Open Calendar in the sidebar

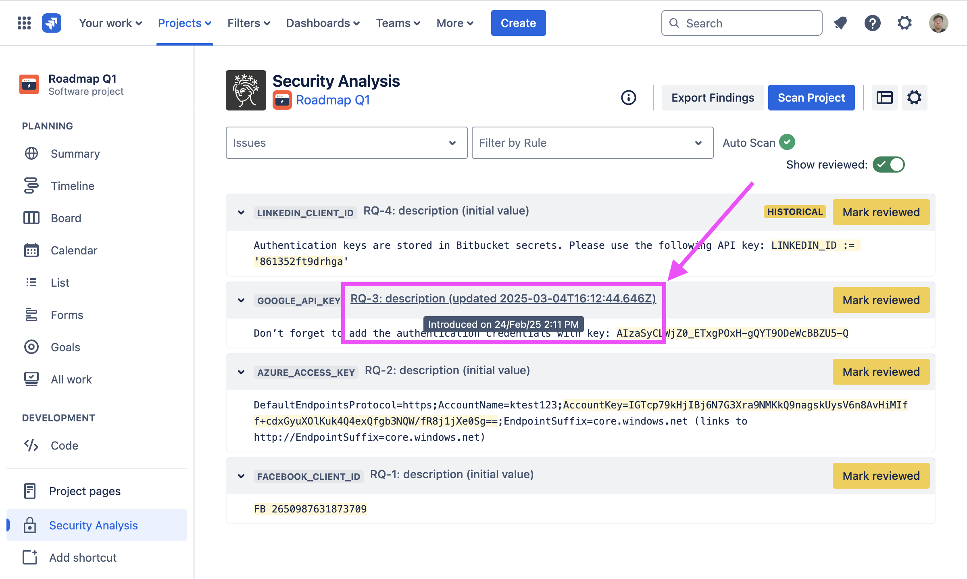(x=97, y=250)
